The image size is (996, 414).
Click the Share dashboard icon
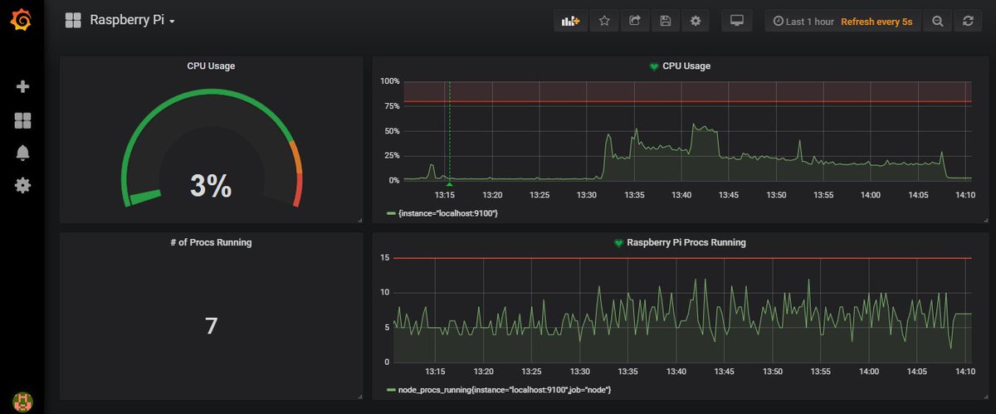pyautogui.click(x=635, y=22)
